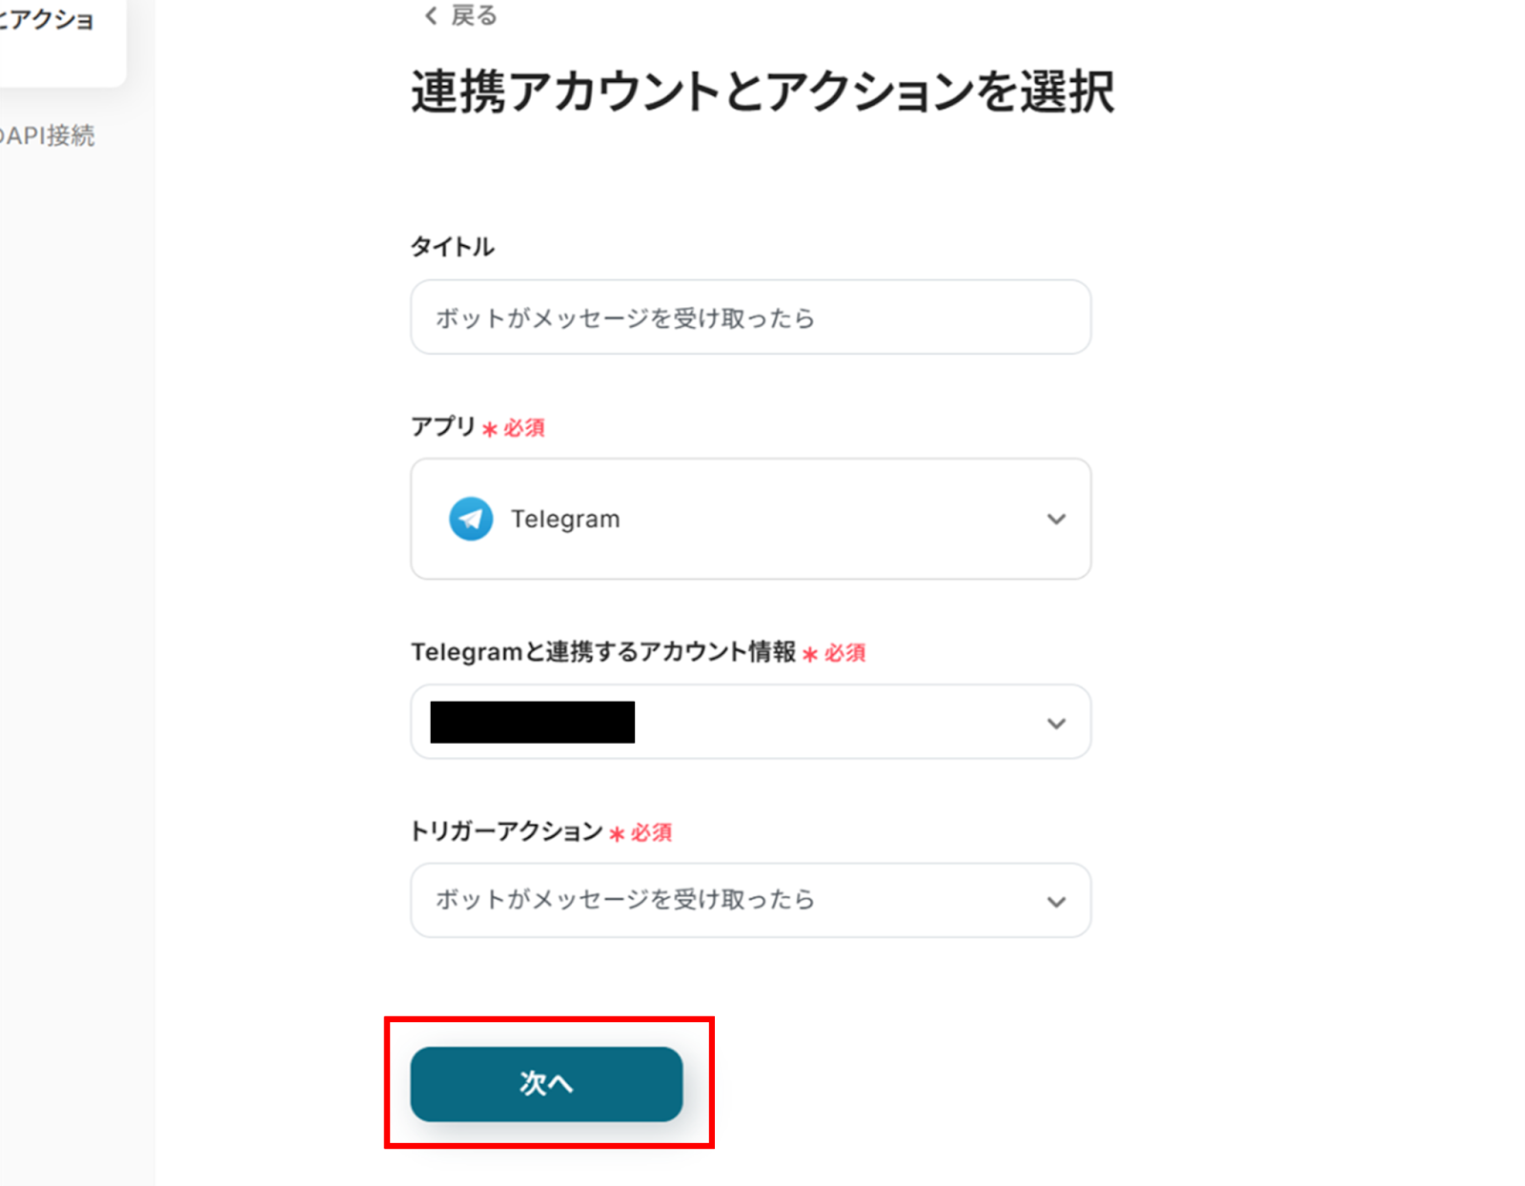Screen dimensions: 1525x1186
Task: Click the Telegramと連携するアカウント情報 label
Action: tap(603, 652)
